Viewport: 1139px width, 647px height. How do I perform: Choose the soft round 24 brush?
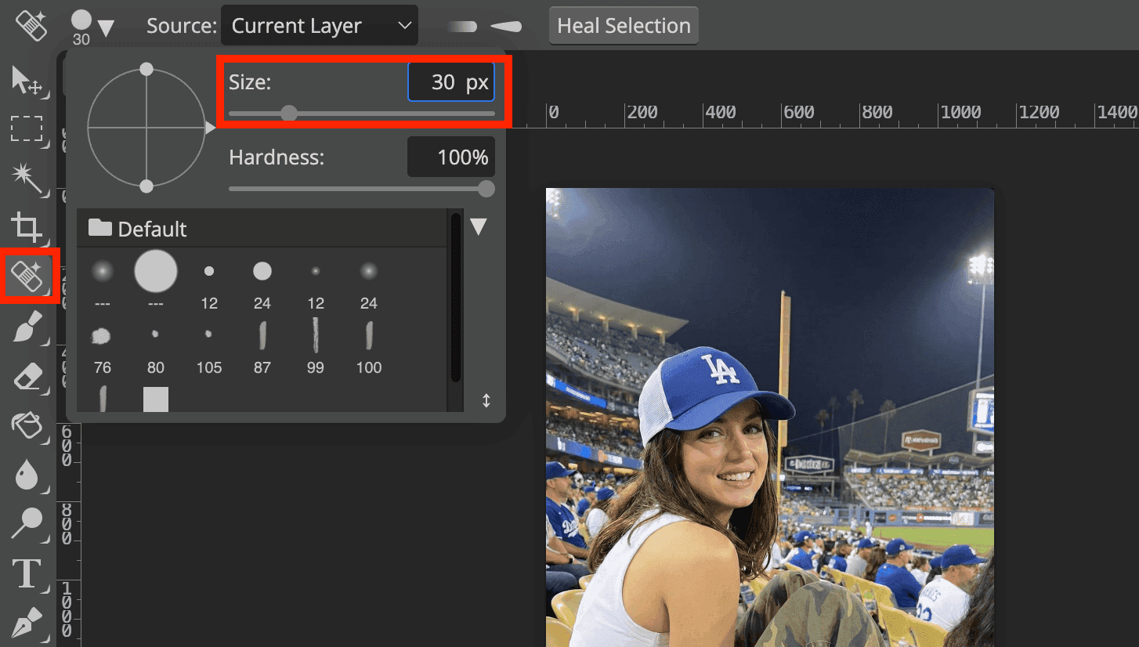pos(369,271)
